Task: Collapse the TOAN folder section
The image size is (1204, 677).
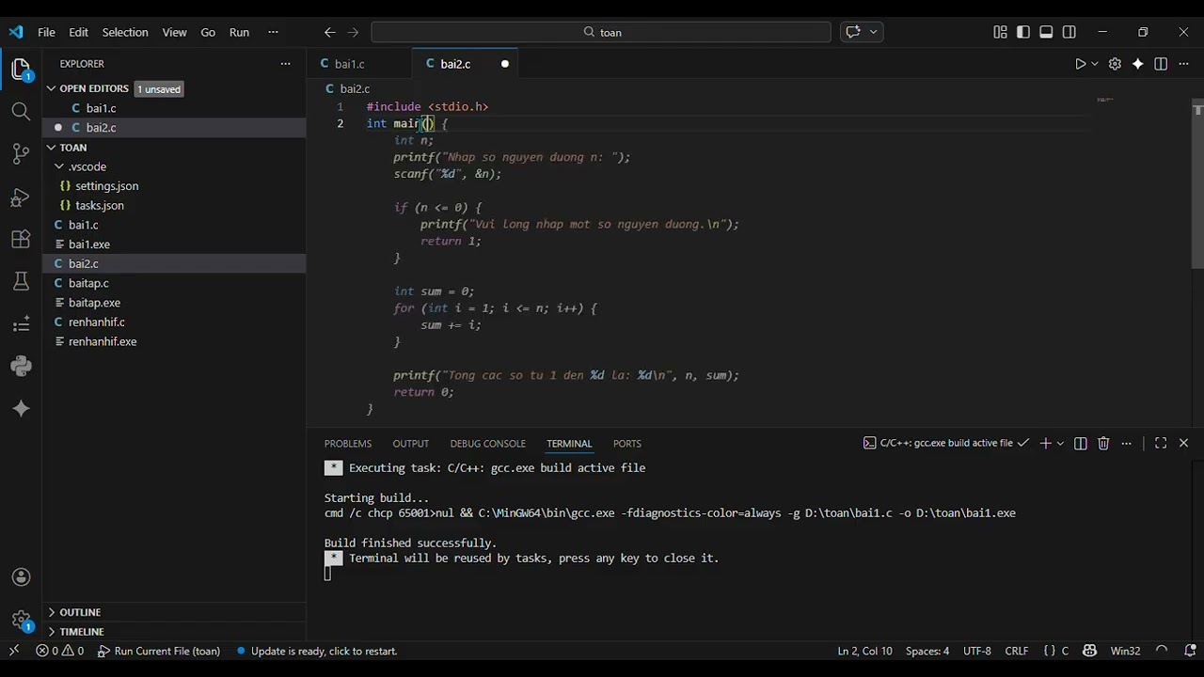Action: [52, 148]
